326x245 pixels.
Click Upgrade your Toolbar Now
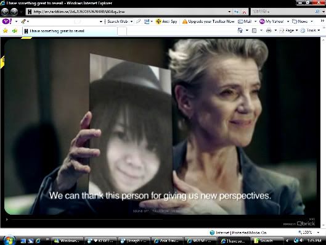208,22
